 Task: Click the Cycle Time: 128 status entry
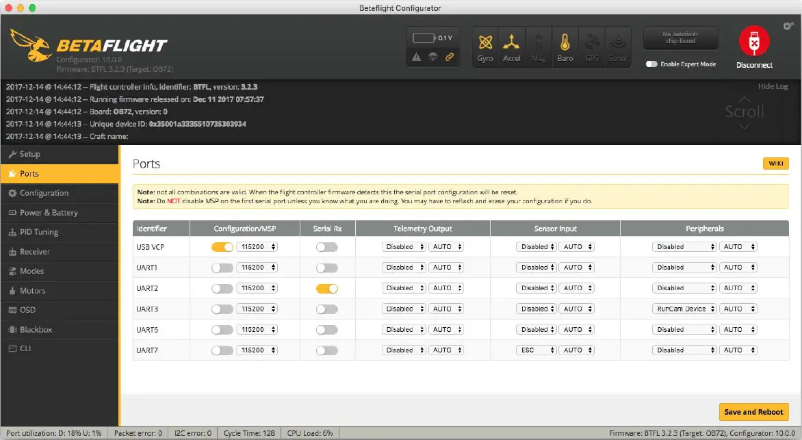tap(249, 433)
